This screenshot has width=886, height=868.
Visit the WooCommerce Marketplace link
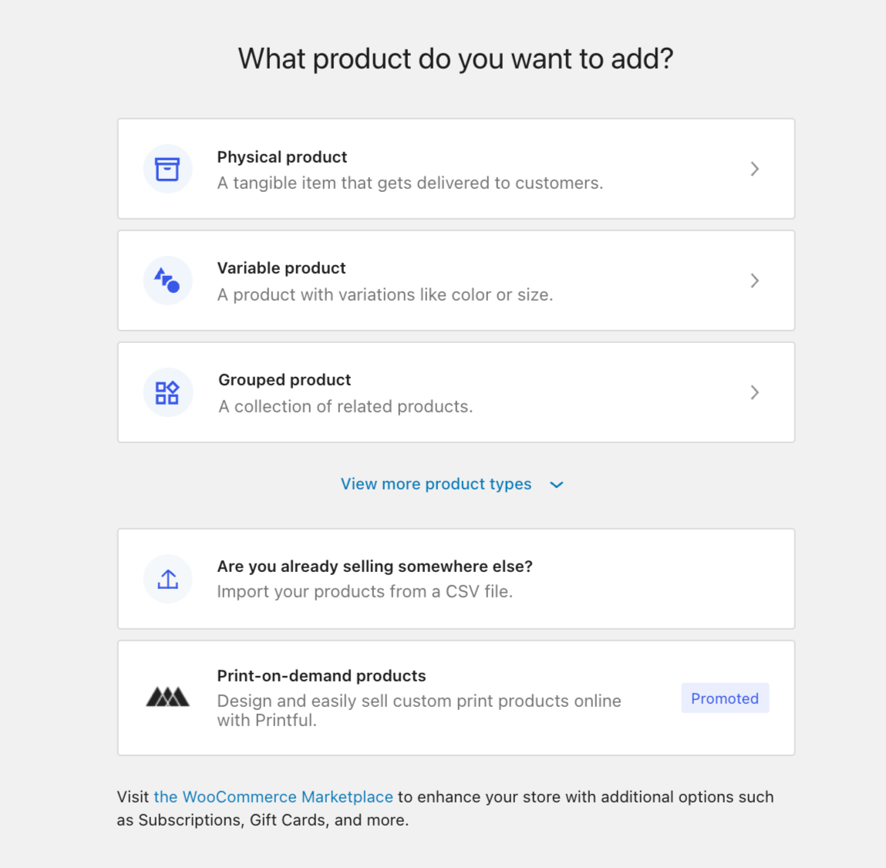coord(273,797)
